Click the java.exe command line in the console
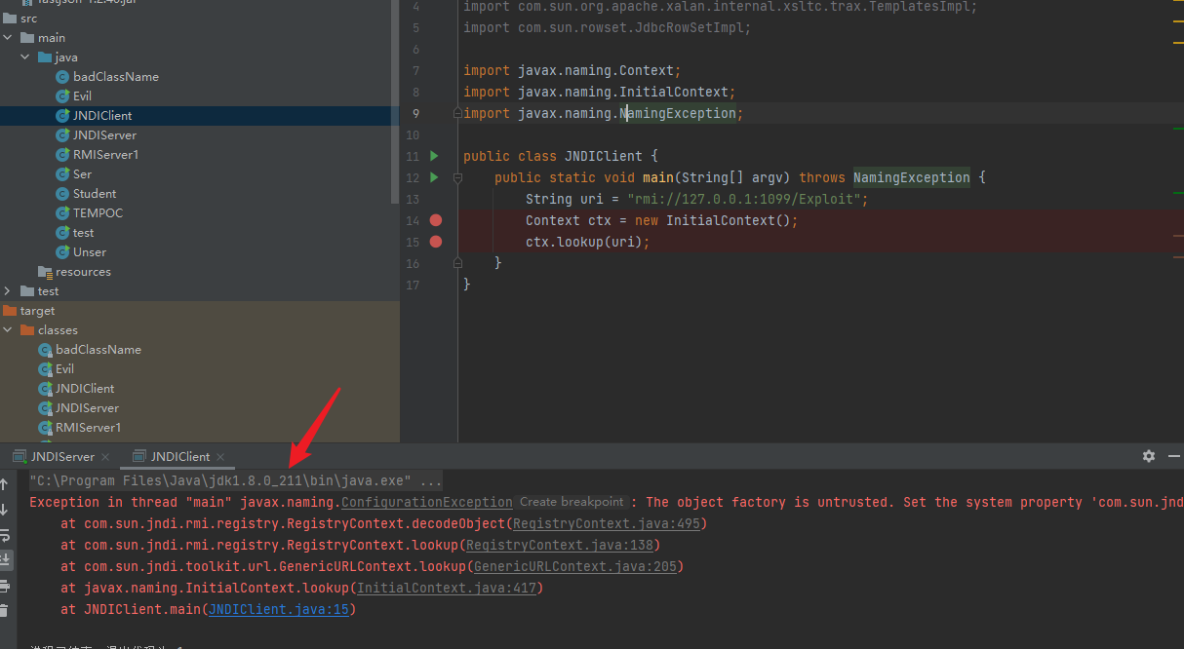The width and height of the screenshot is (1184, 649). click(235, 480)
